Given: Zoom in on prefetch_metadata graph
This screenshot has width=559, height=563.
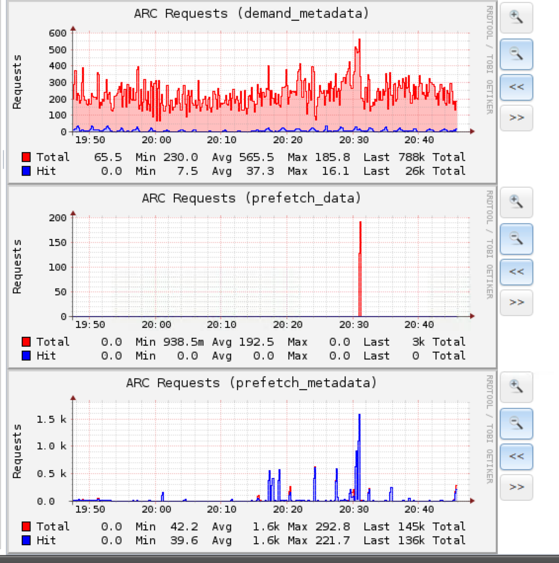Looking at the screenshot, I should (516, 387).
